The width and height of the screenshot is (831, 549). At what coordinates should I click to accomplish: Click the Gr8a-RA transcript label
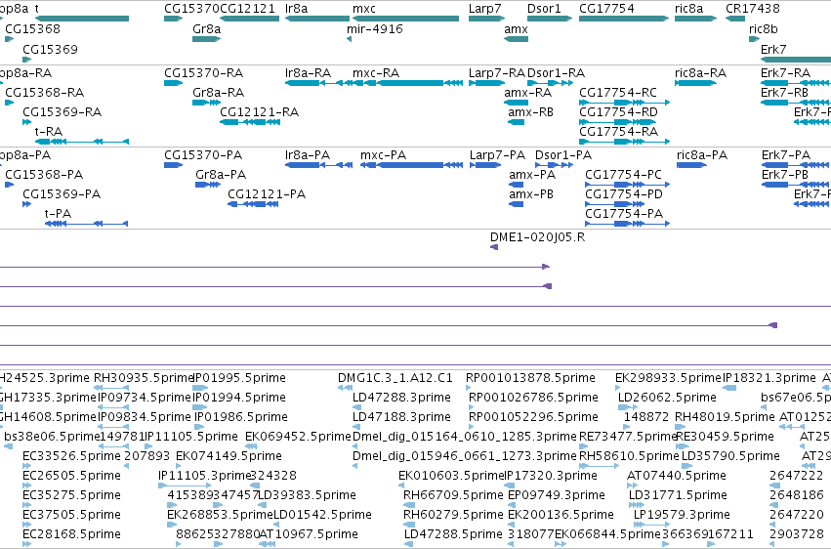point(219,92)
